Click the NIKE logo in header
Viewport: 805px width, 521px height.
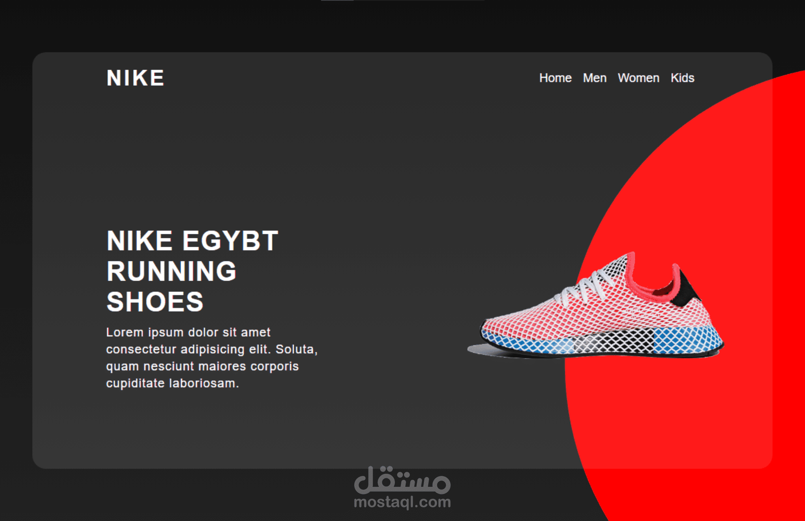tap(135, 78)
